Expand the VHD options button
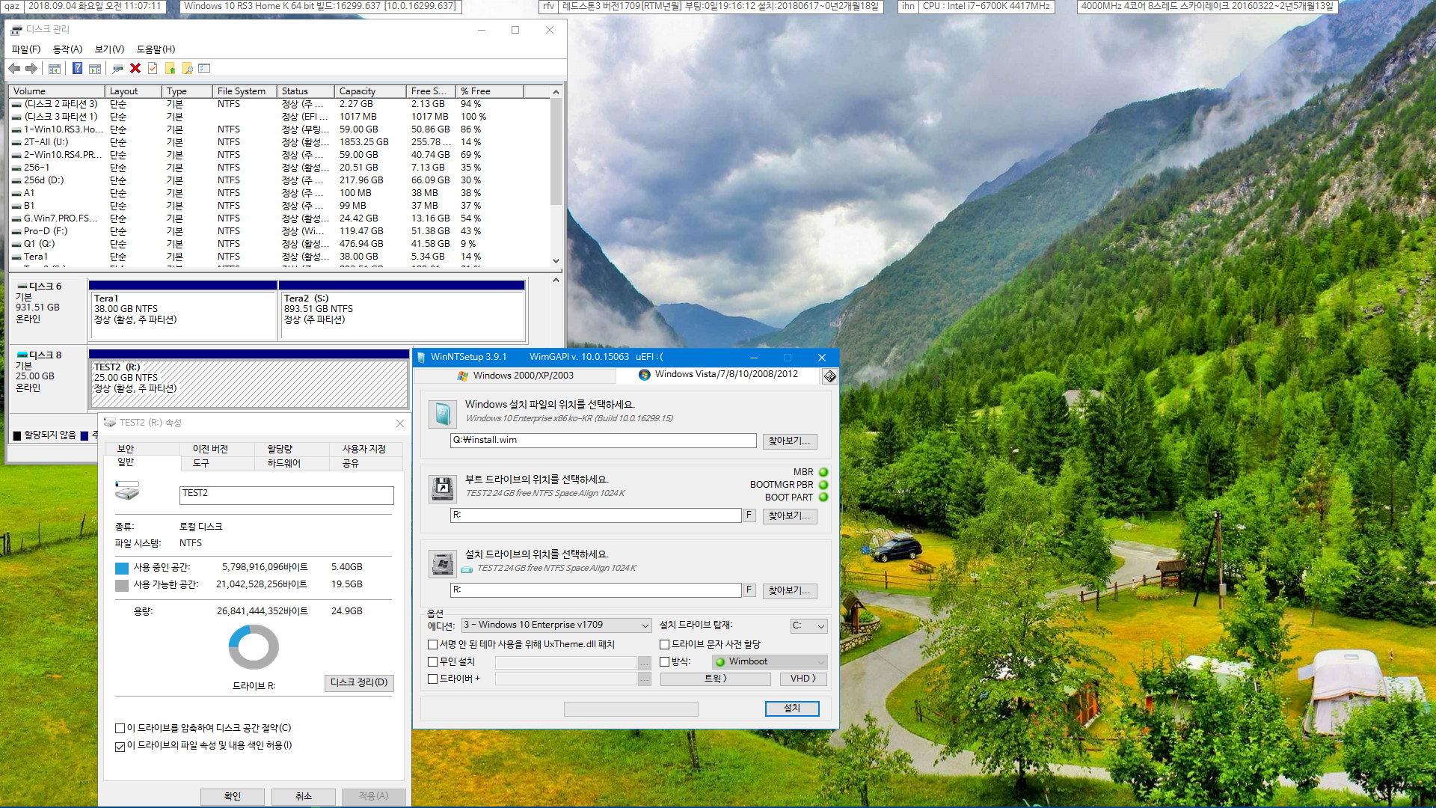 click(803, 679)
